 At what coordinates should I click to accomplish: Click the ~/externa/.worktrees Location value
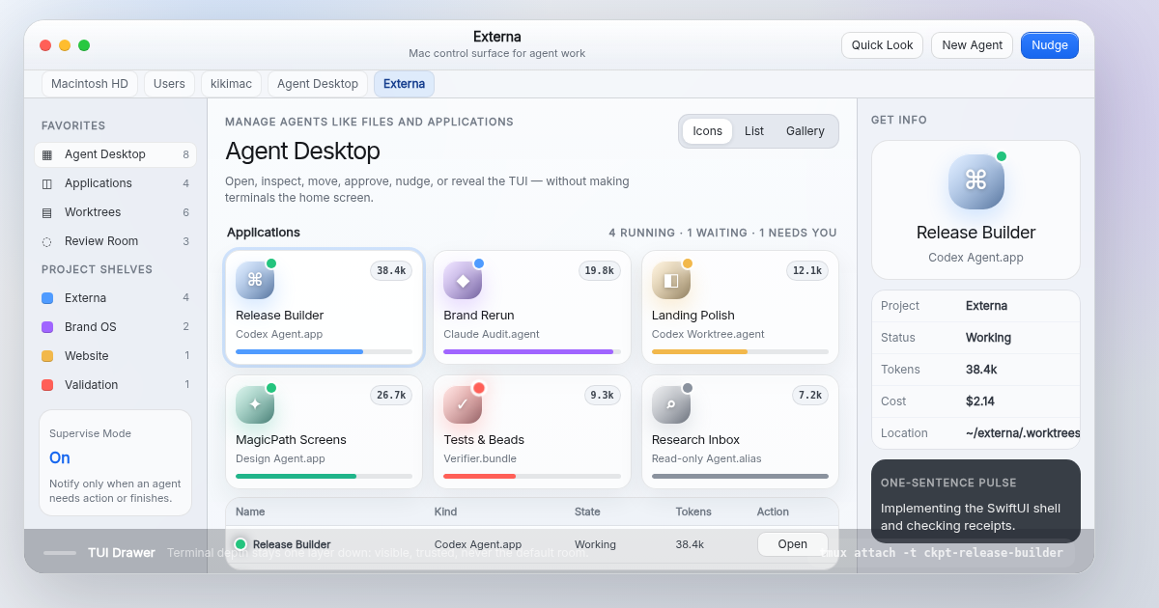(x=1023, y=433)
